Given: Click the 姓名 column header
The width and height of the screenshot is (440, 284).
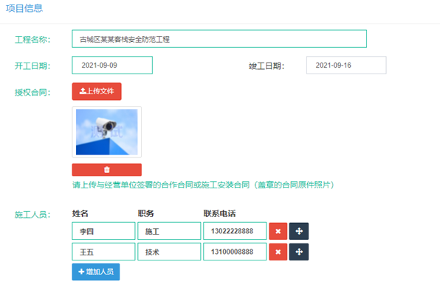Looking at the screenshot, I should [80, 213].
